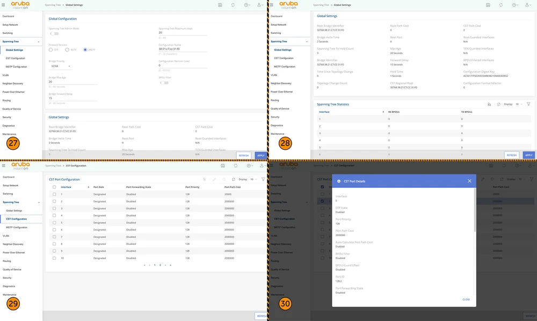Open VLAN in sidebar above badge 27
The width and height of the screenshot is (537, 321).
(6, 75)
